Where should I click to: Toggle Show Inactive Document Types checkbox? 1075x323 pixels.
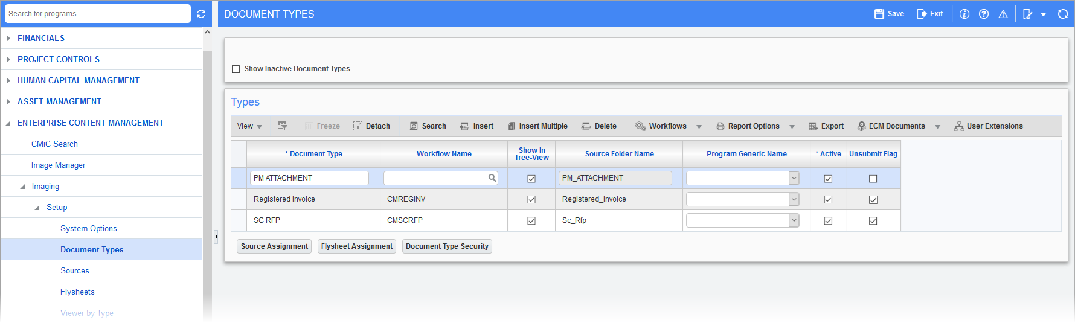pyautogui.click(x=236, y=69)
